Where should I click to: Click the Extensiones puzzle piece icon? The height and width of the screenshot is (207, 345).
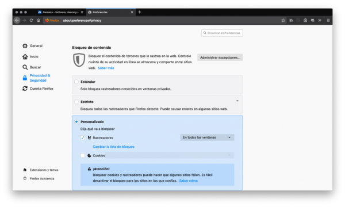point(25,170)
